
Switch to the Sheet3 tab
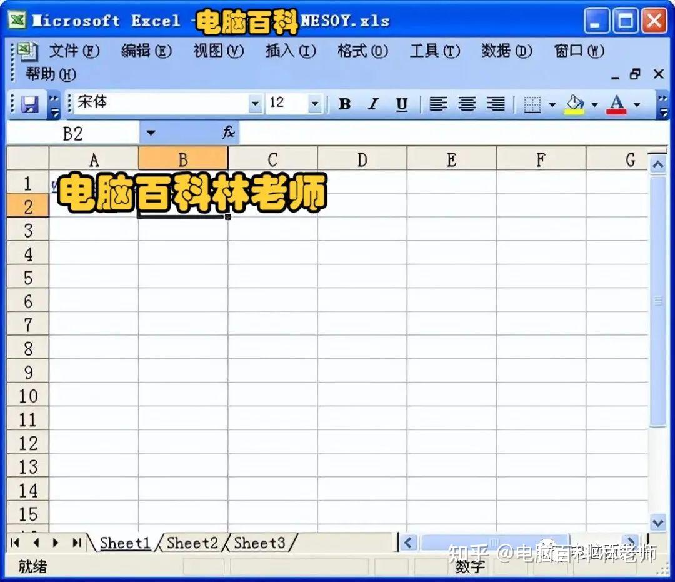[259, 543]
